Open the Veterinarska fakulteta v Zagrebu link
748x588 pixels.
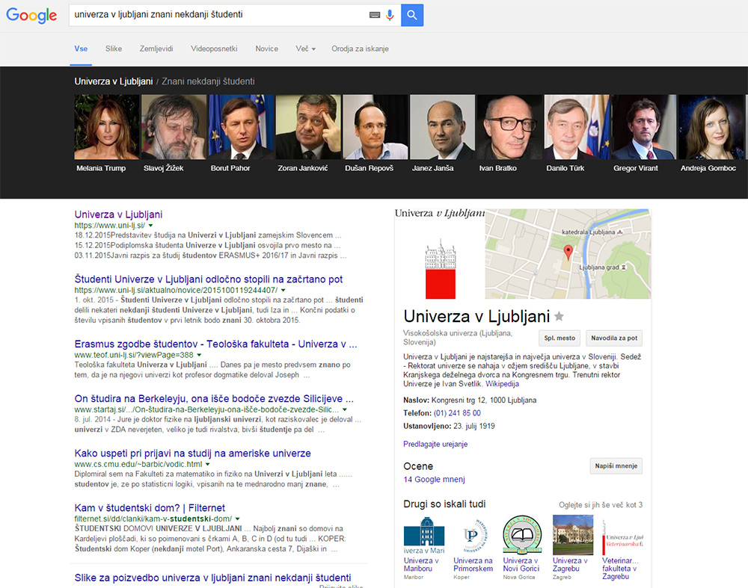(621, 569)
